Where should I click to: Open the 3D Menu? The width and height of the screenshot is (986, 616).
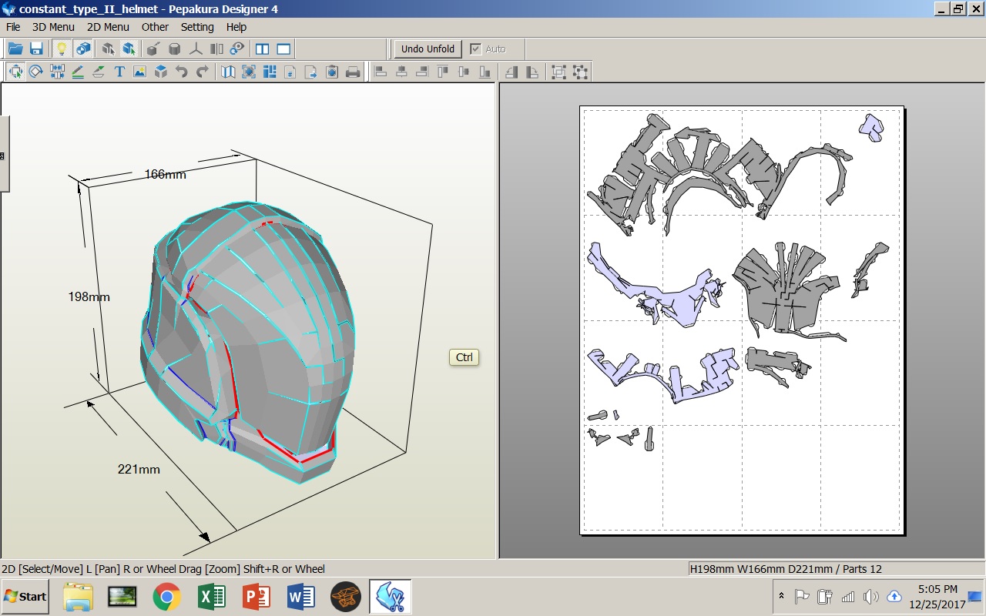pos(53,27)
